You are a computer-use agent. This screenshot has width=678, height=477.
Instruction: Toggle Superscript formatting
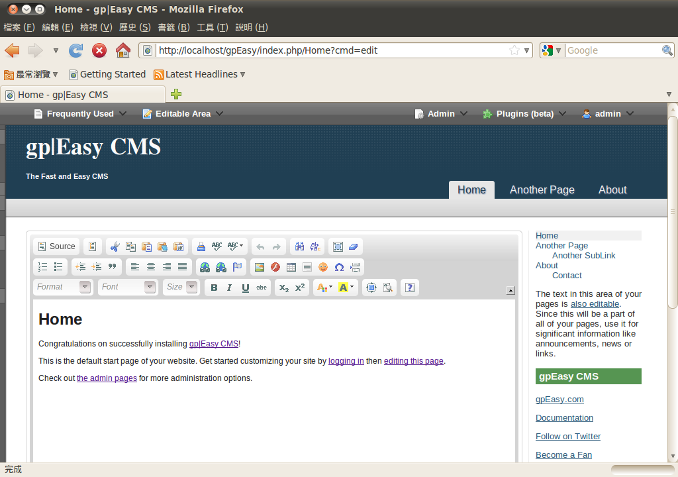[300, 288]
